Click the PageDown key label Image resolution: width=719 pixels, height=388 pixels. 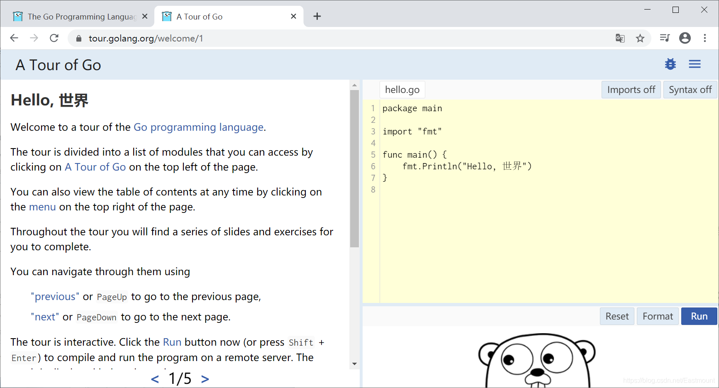coord(97,317)
